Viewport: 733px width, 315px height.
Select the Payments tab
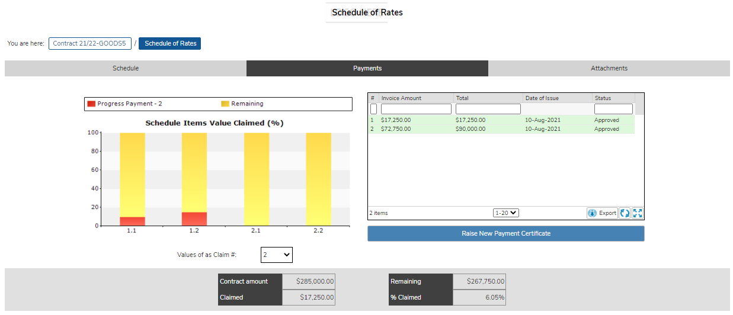pos(367,68)
